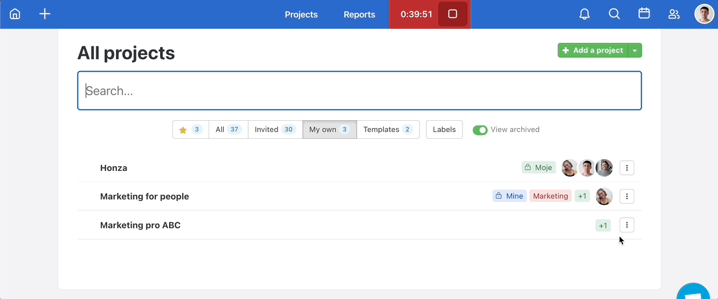Go to the home icon

pos(15,14)
